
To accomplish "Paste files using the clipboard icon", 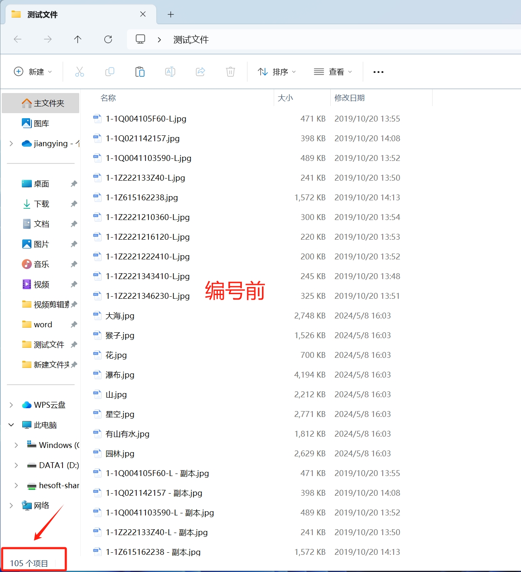I will tap(140, 72).
